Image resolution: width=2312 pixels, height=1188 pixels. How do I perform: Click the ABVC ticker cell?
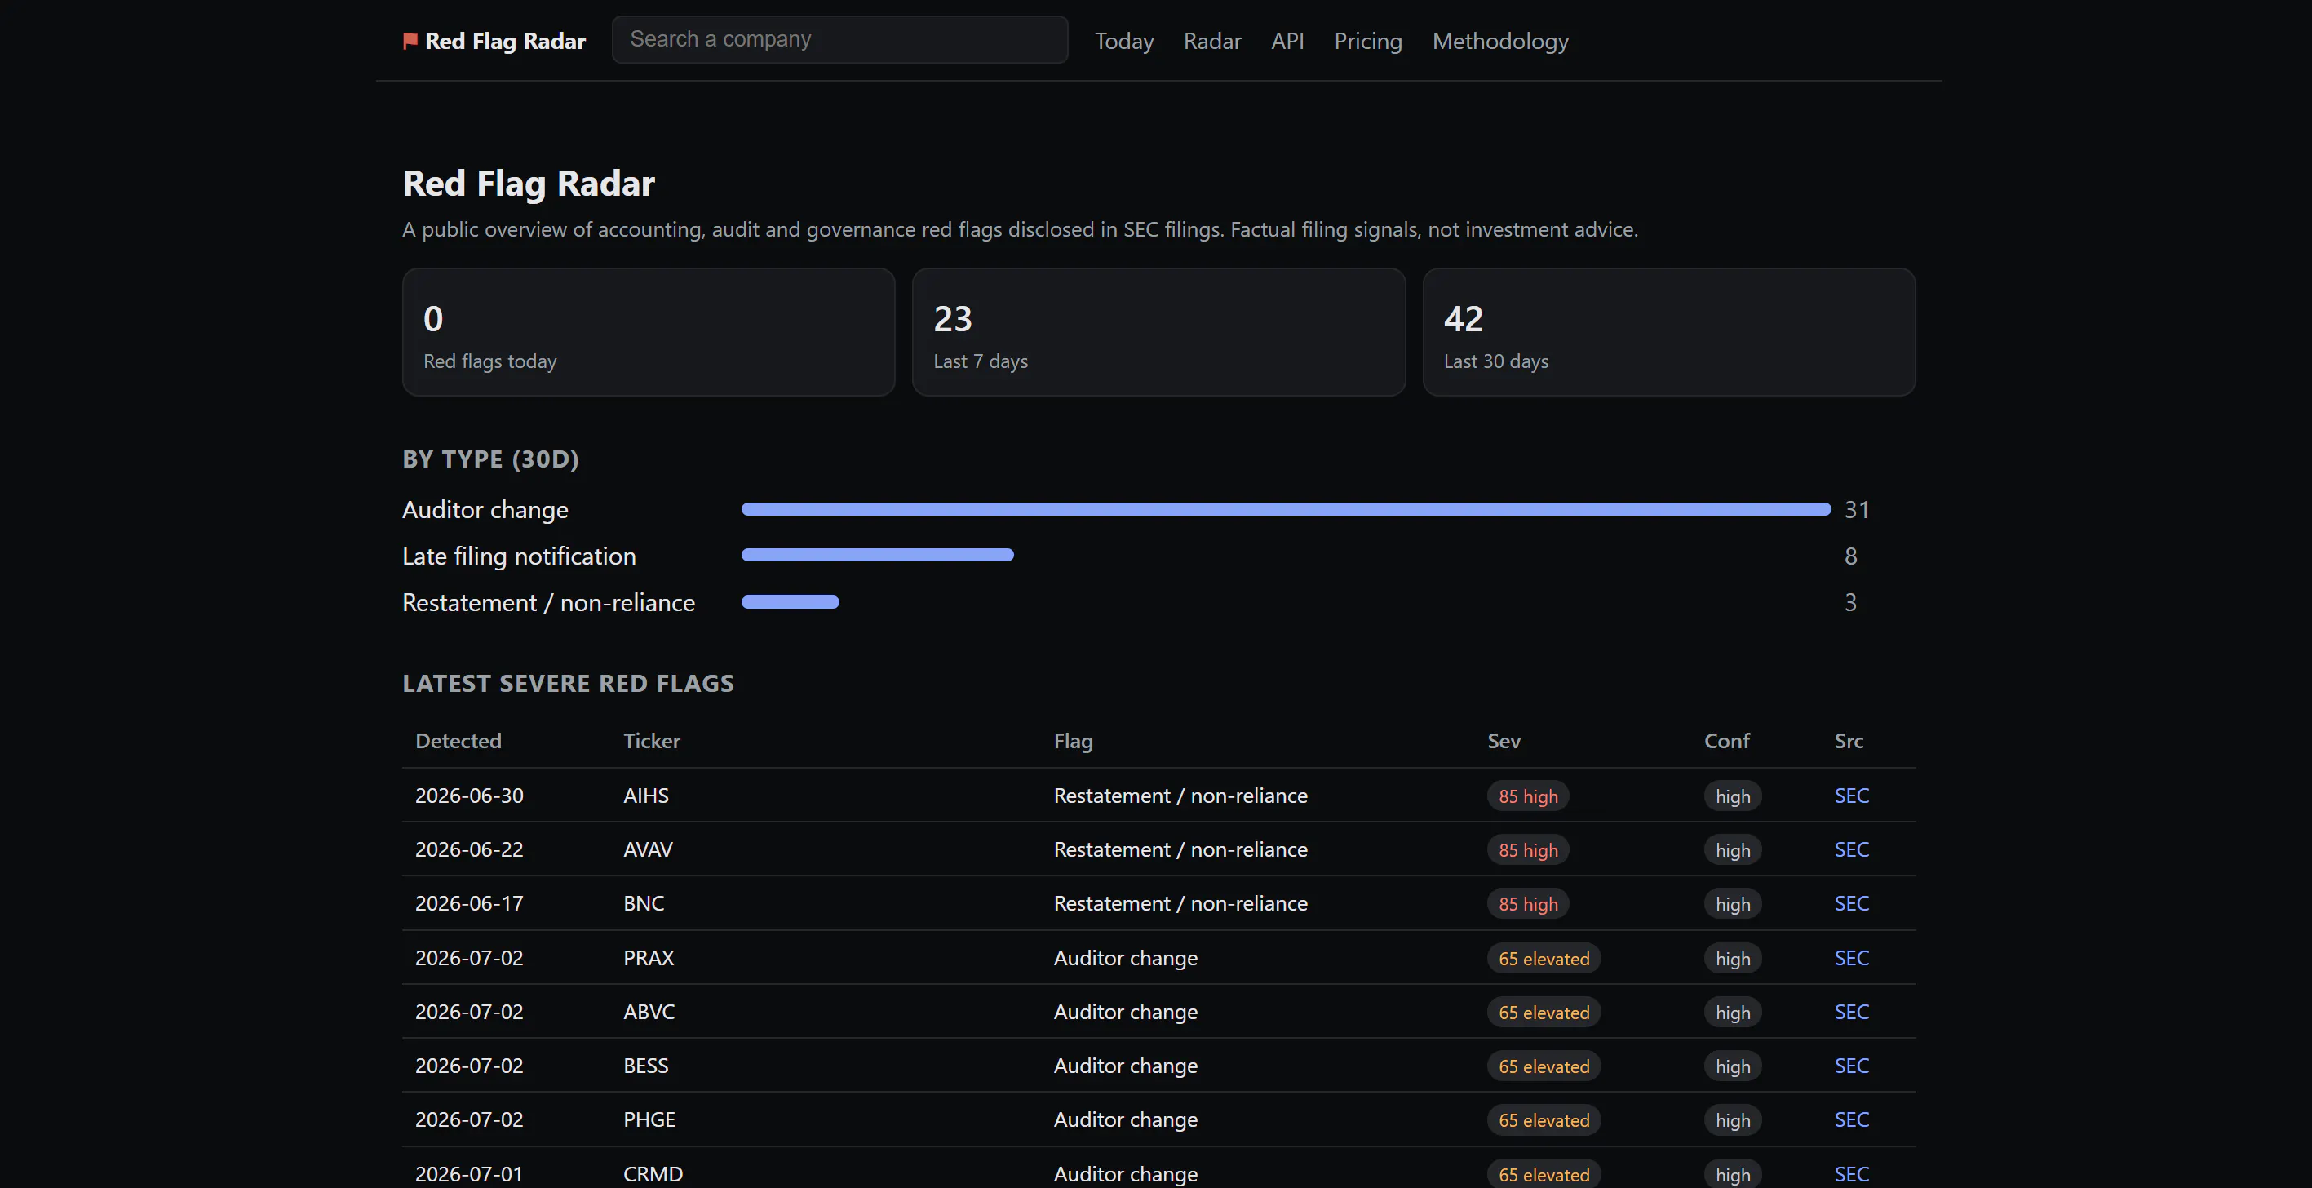(649, 1012)
